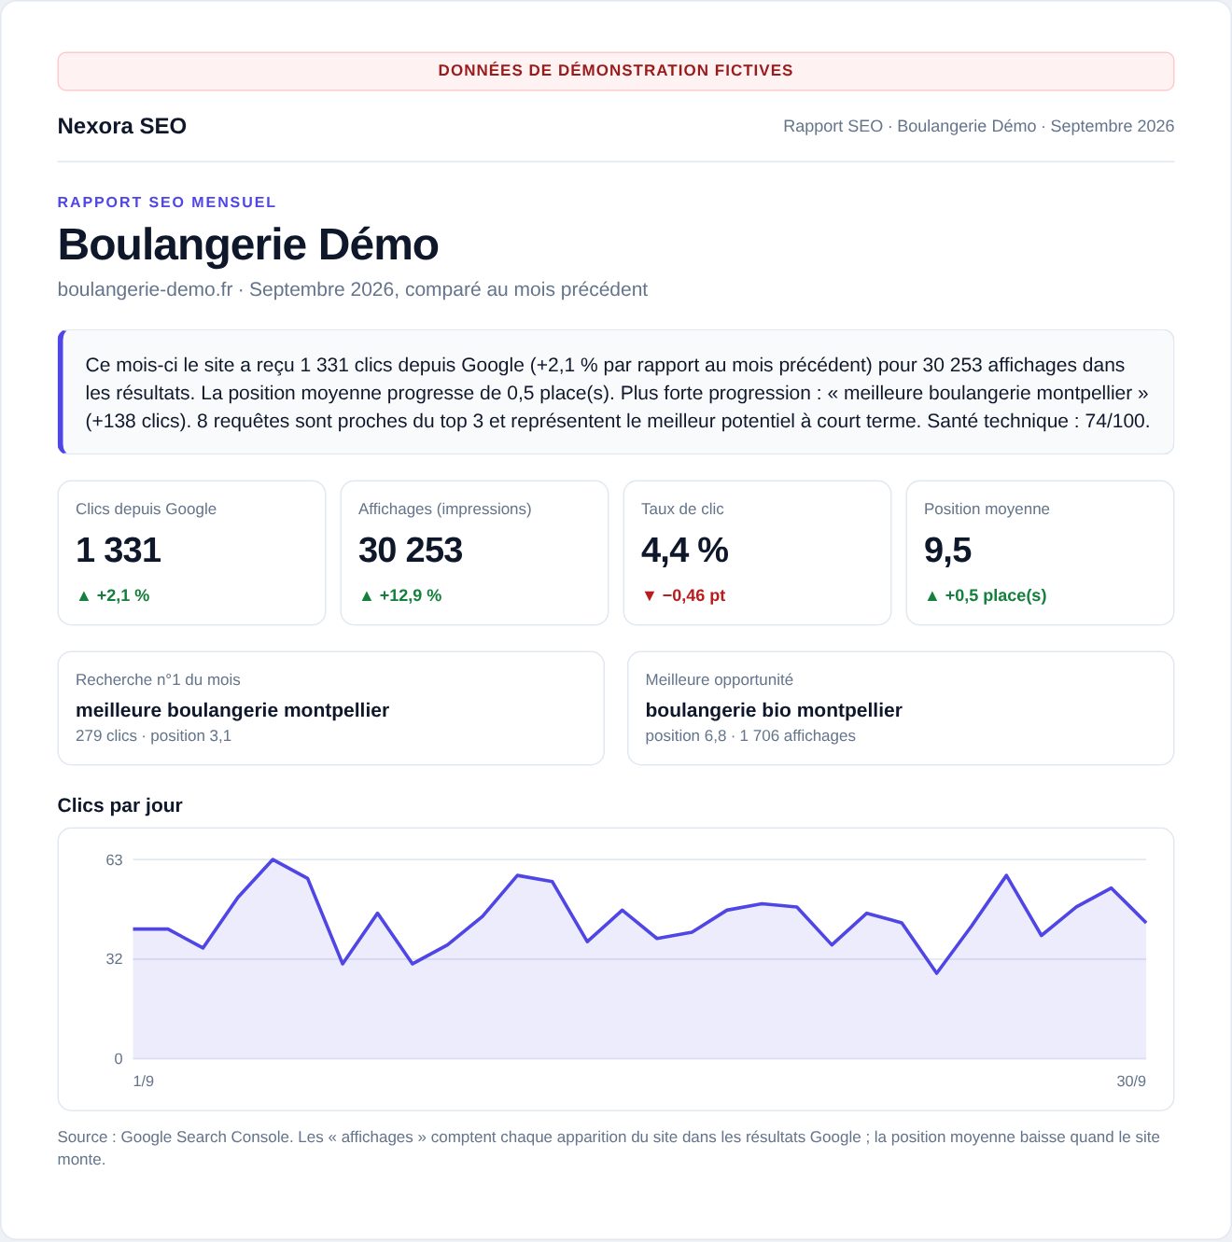Click the 1/9 date label under the chart
The image size is (1232, 1242).
pos(144,1082)
